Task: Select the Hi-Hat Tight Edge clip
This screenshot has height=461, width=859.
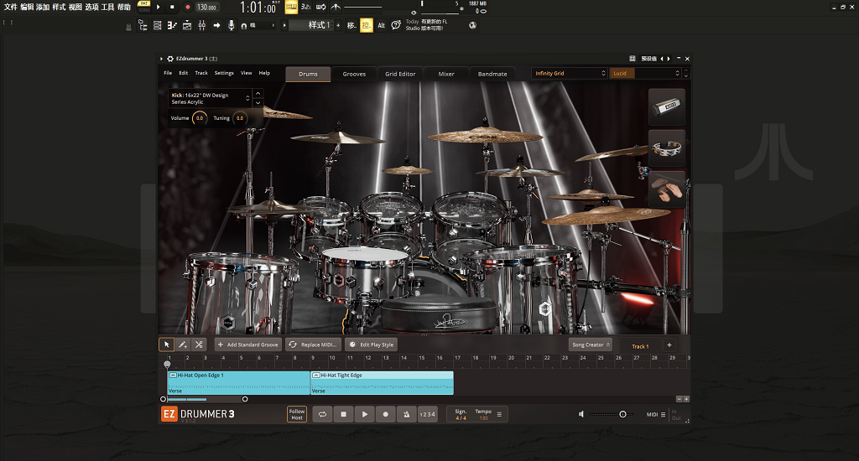Action: coord(382,382)
